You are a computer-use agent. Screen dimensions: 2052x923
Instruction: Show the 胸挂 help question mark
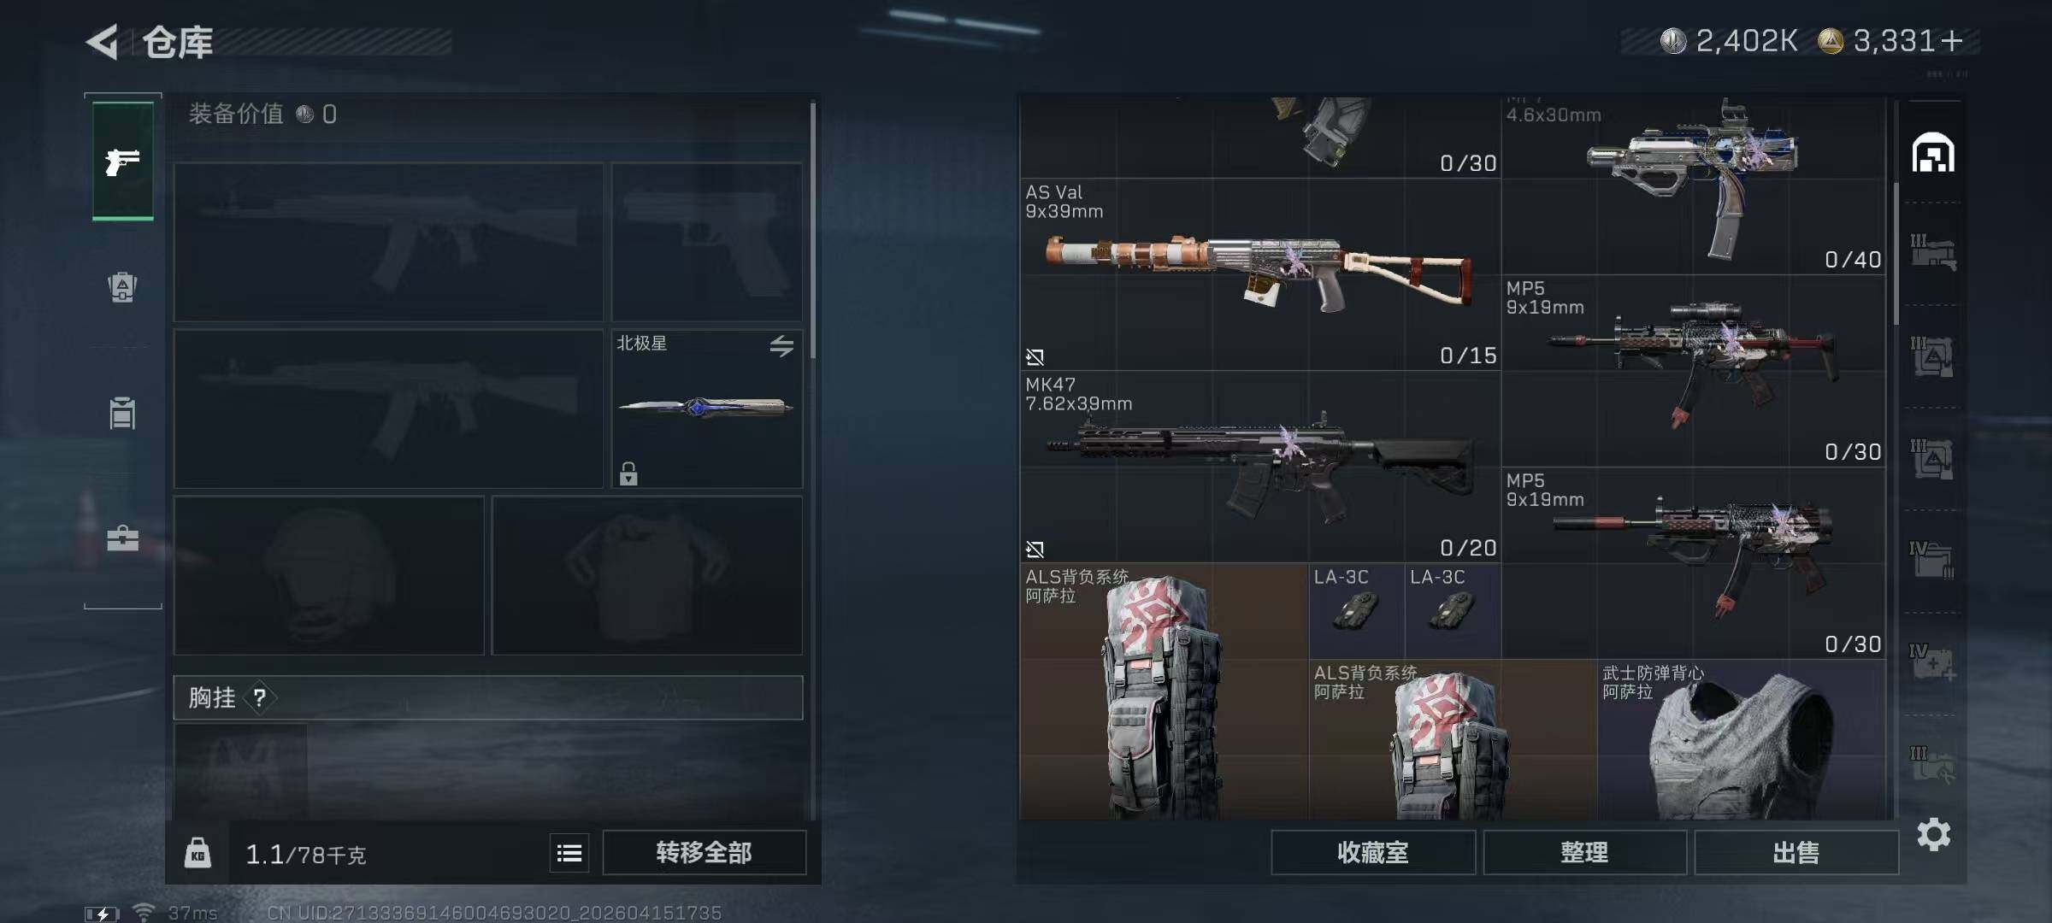coord(259,698)
